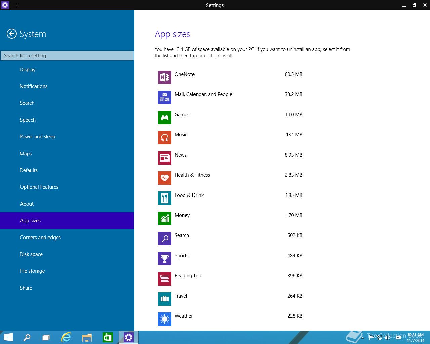
Task: Click the Settings gear icon in title bar
Action: coord(5,5)
